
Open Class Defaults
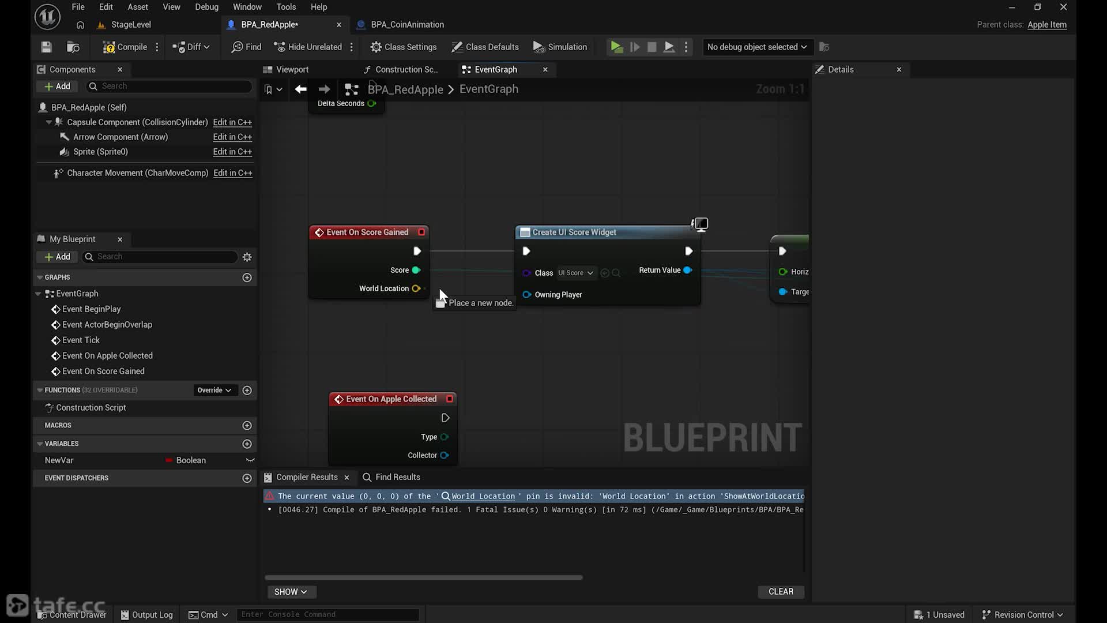click(x=485, y=47)
